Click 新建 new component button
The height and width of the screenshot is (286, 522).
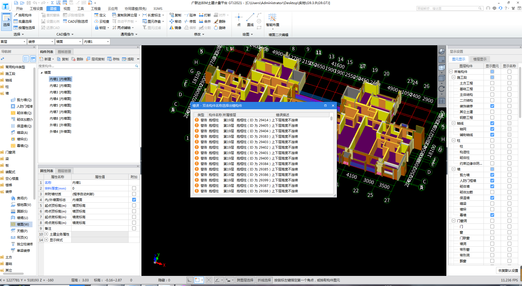[46, 59]
